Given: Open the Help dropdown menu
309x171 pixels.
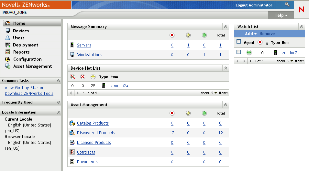Looking at the screenshot, I should (x=281, y=15).
